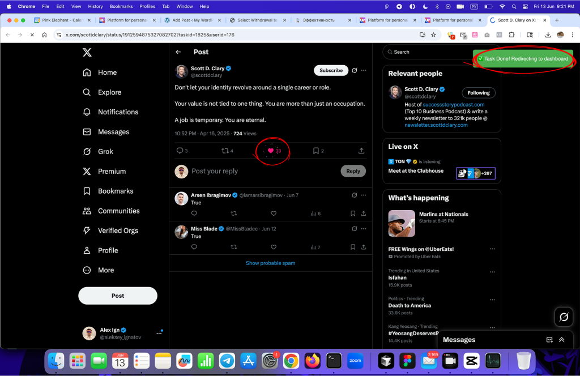This screenshot has height=376, width=580.
Task: Open Telegram from the dock
Action: pyautogui.click(x=227, y=361)
